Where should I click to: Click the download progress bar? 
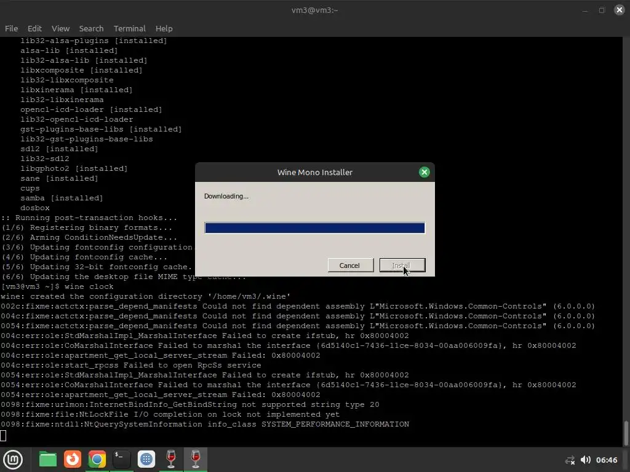click(314, 228)
